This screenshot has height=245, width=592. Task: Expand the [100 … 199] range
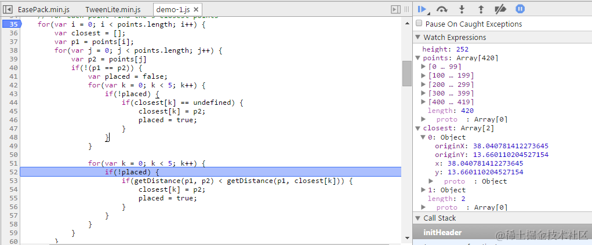coord(424,76)
